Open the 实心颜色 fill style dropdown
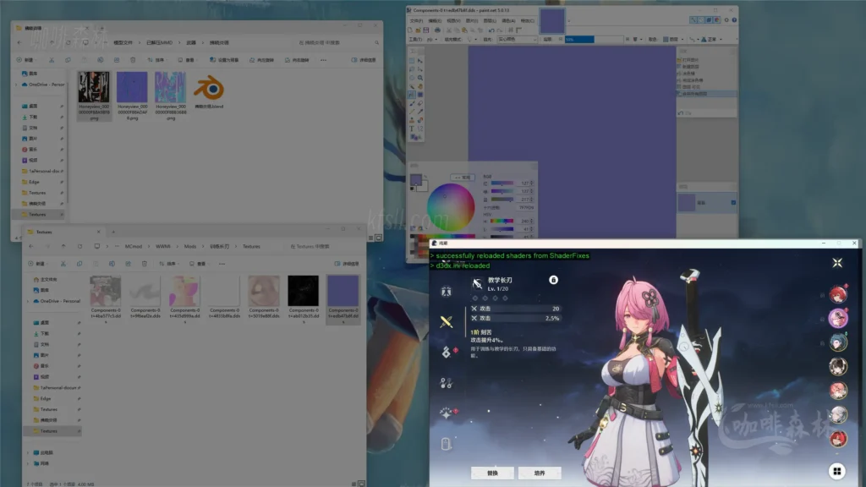The image size is (866, 487). (x=534, y=39)
